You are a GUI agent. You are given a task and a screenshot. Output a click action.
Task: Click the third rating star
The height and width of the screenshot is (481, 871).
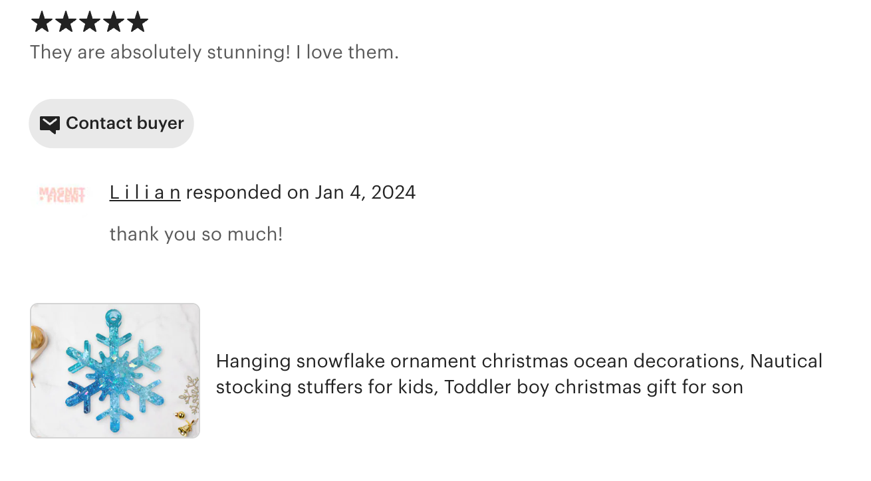coord(89,22)
